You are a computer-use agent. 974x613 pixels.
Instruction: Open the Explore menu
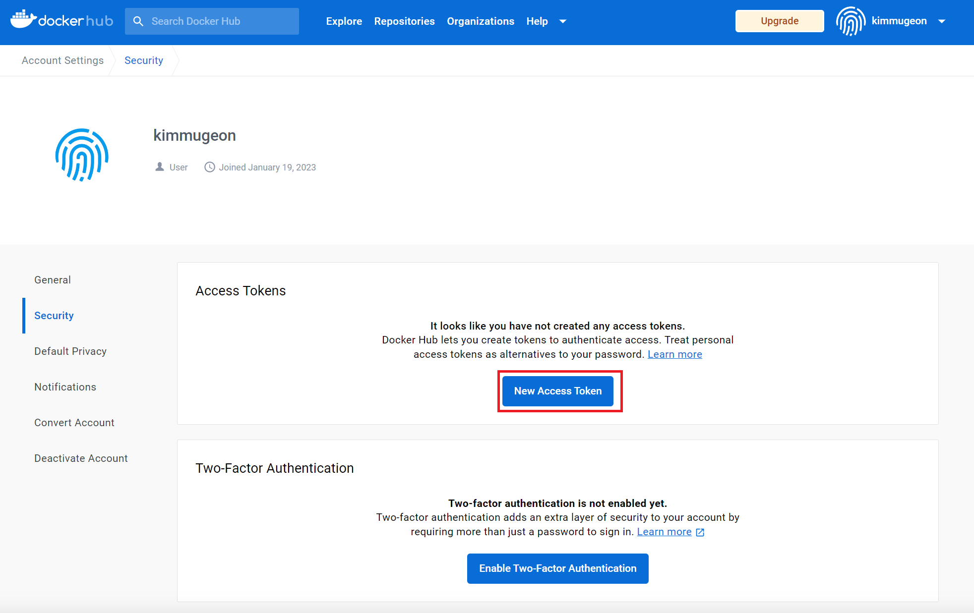coord(344,21)
